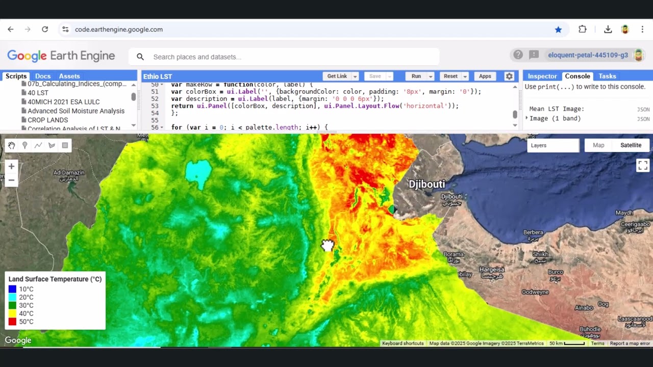Open the 40MICH 2021 ESA LULC script
This screenshot has height=367, width=653.
click(x=63, y=102)
